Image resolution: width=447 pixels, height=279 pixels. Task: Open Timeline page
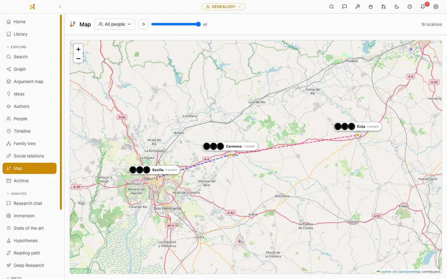29,131
